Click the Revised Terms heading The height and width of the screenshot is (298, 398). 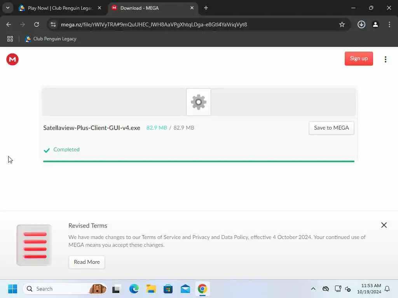pyautogui.click(x=88, y=225)
